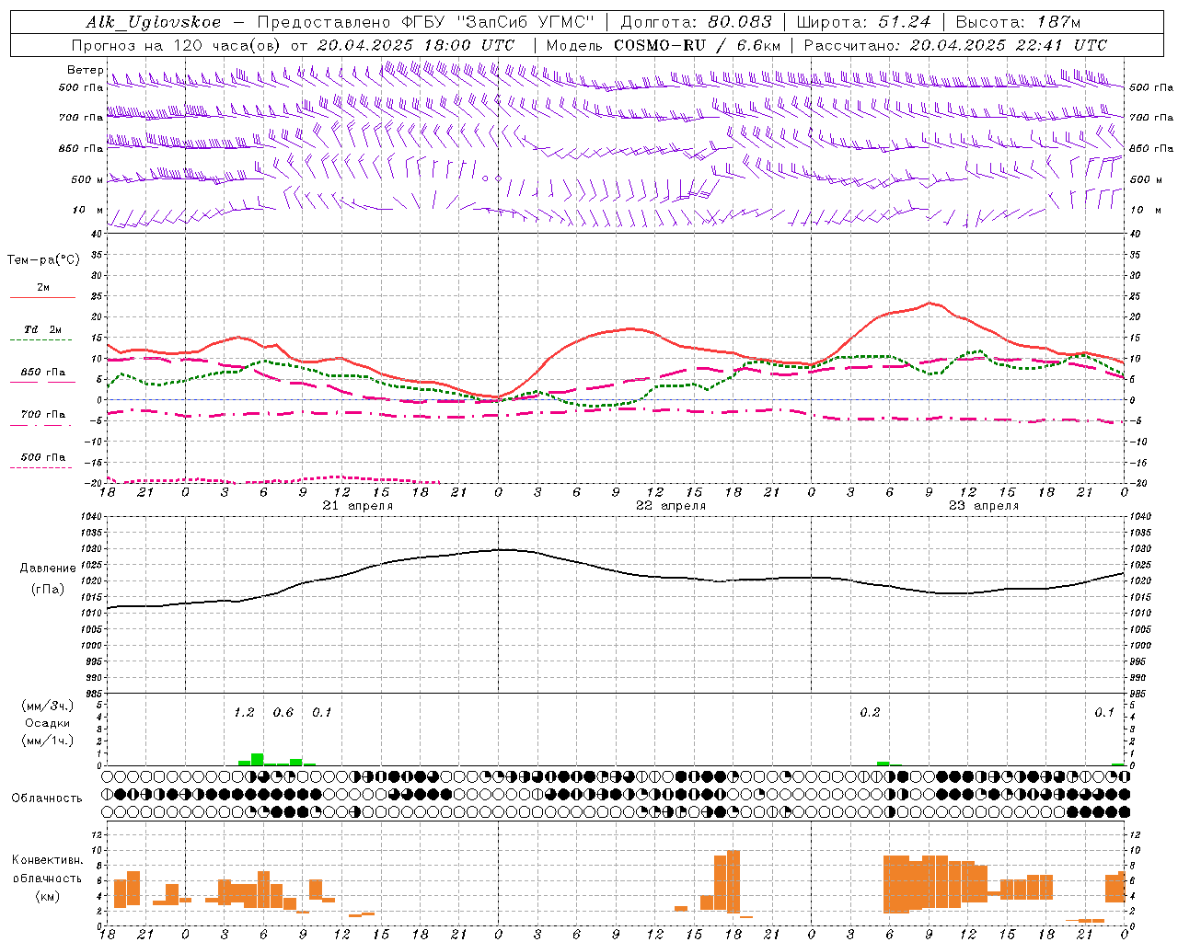Click the tallest orange convective bar on 22 апреля

(733, 881)
